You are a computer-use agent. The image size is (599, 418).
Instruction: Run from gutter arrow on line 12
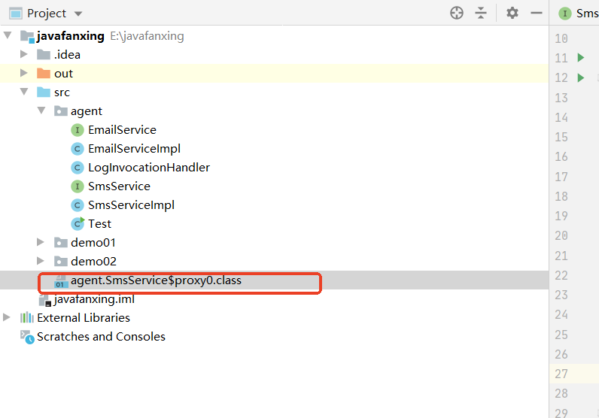click(x=581, y=77)
